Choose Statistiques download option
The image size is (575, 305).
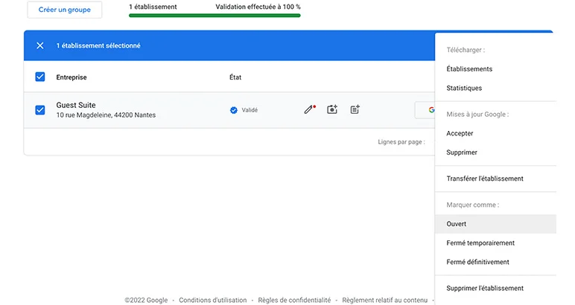pyautogui.click(x=464, y=89)
